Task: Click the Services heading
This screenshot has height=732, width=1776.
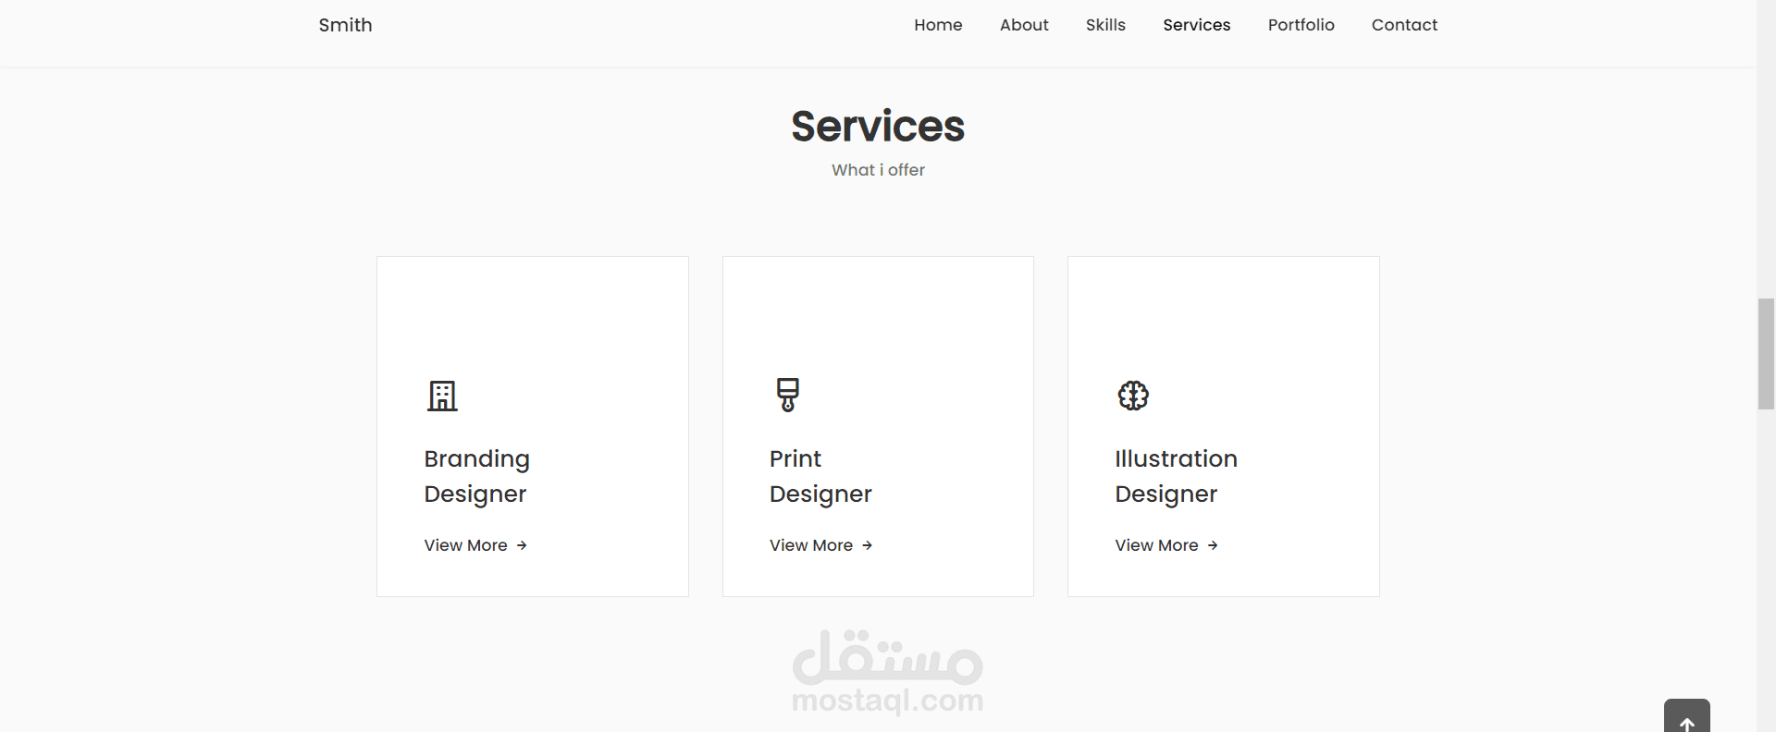Action: (878, 127)
